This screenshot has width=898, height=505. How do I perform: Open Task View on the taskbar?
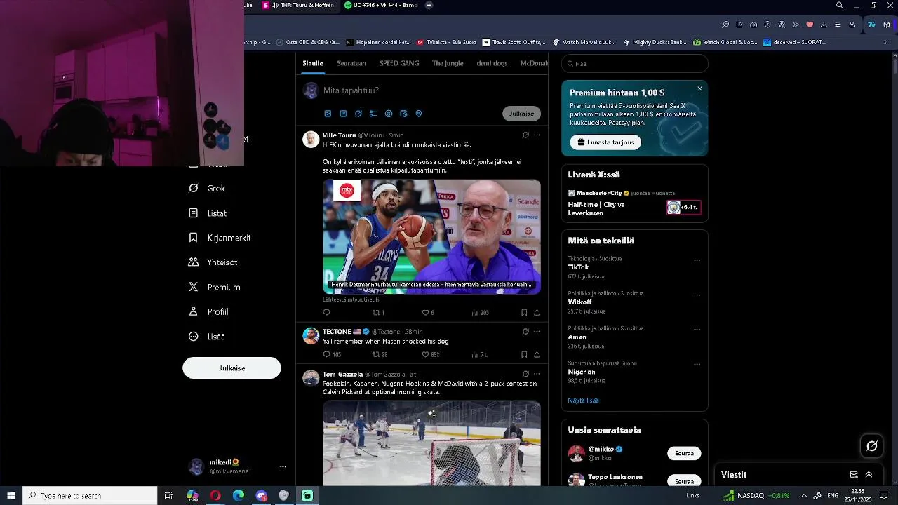(168, 496)
